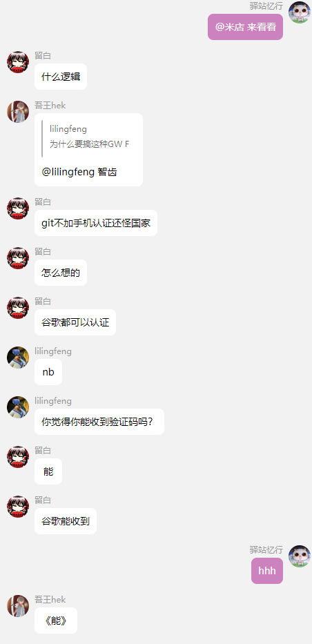This screenshot has height=644, width=312.
Task: Select the '《能》' message bubble
Action: [x=56, y=621]
